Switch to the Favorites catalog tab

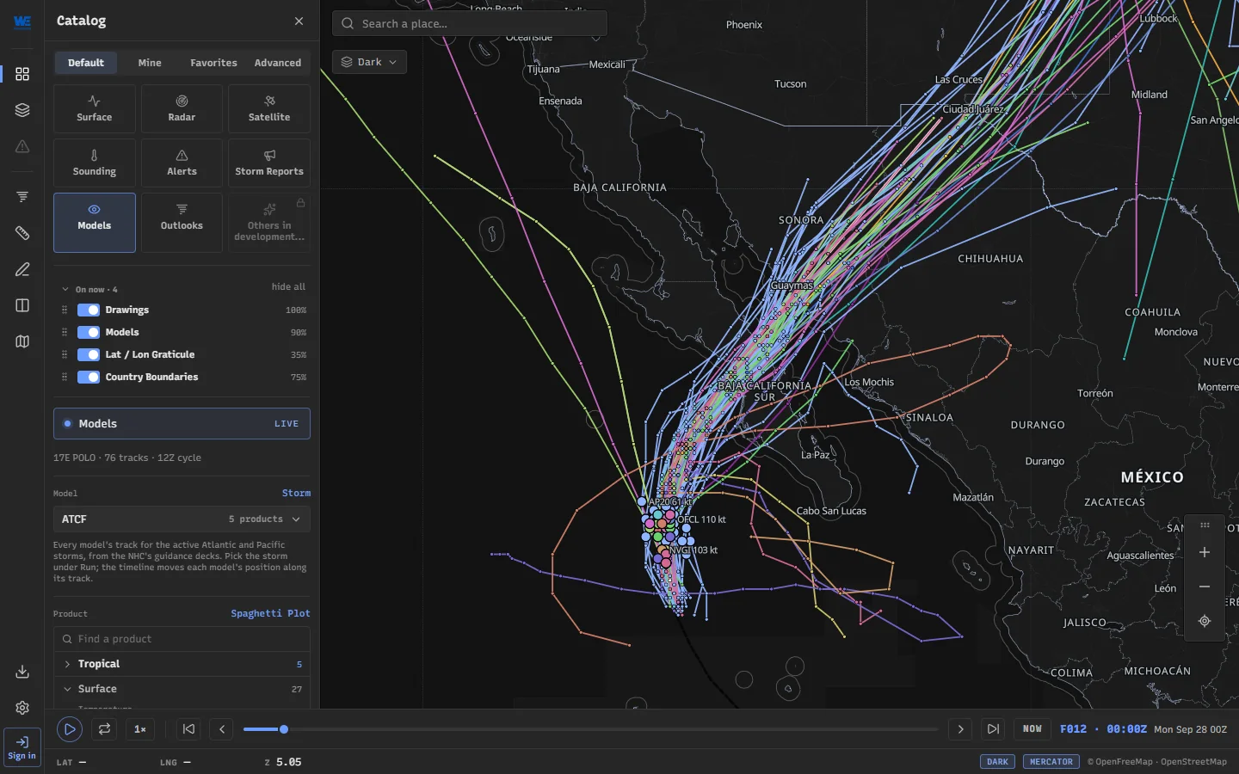(213, 63)
